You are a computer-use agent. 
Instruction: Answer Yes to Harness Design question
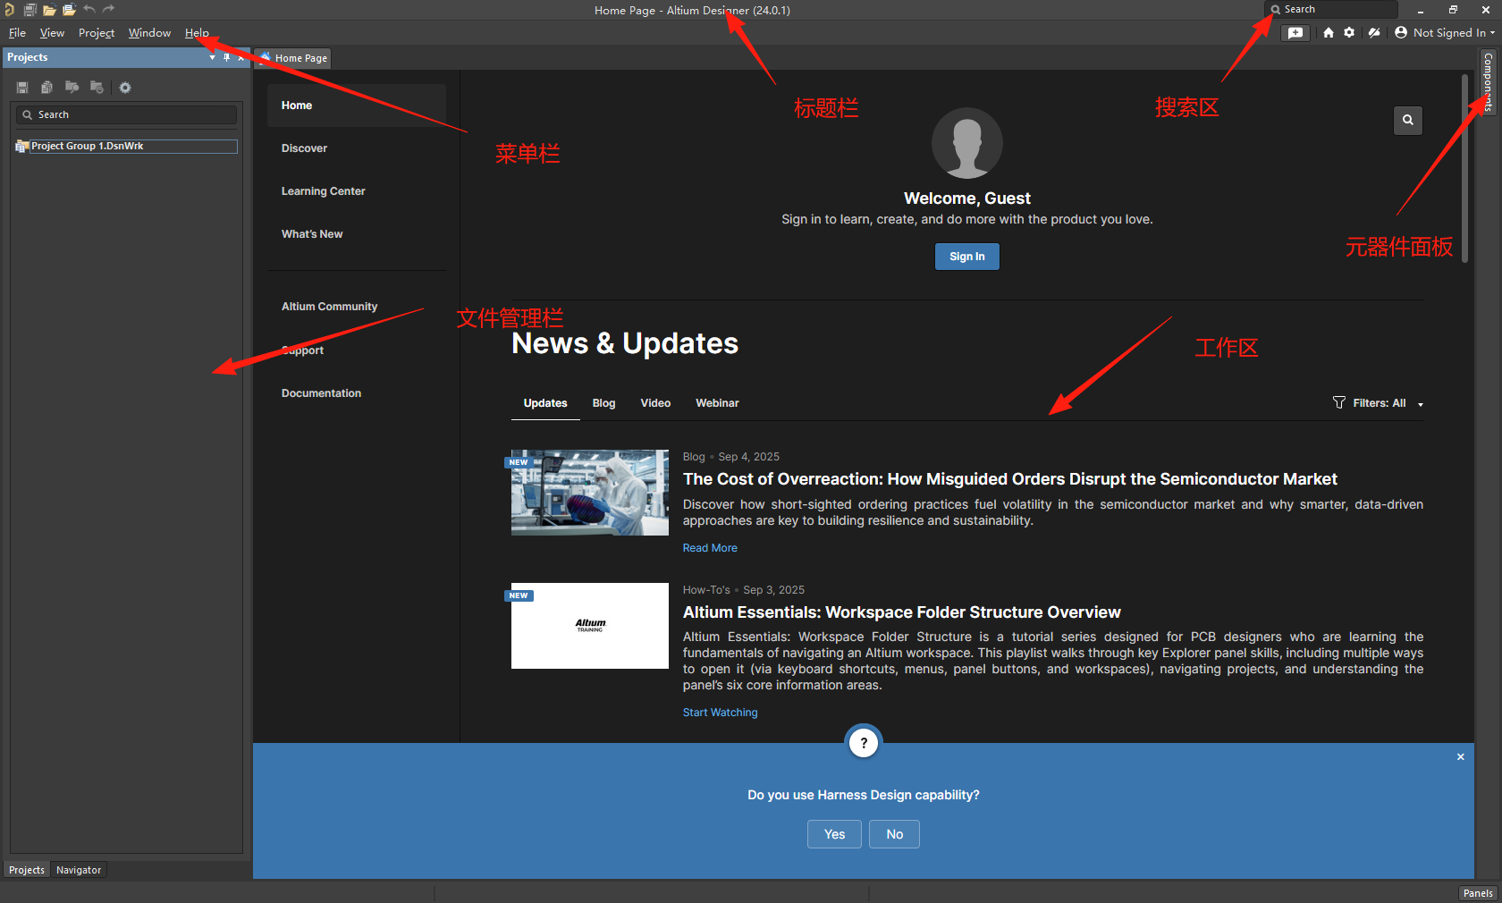pyautogui.click(x=834, y=834)
